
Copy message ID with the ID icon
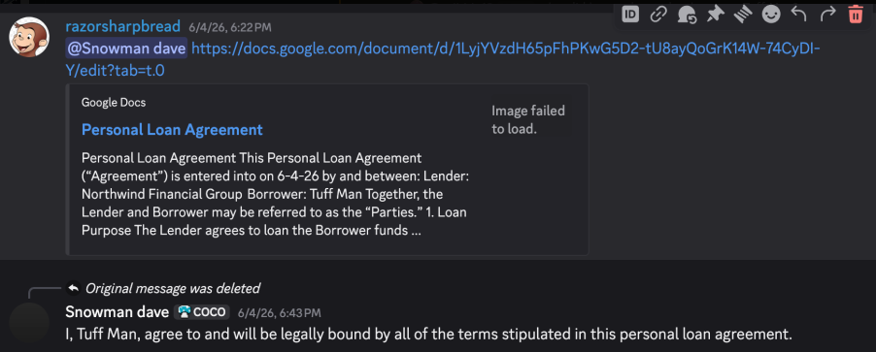pos(630,15)
